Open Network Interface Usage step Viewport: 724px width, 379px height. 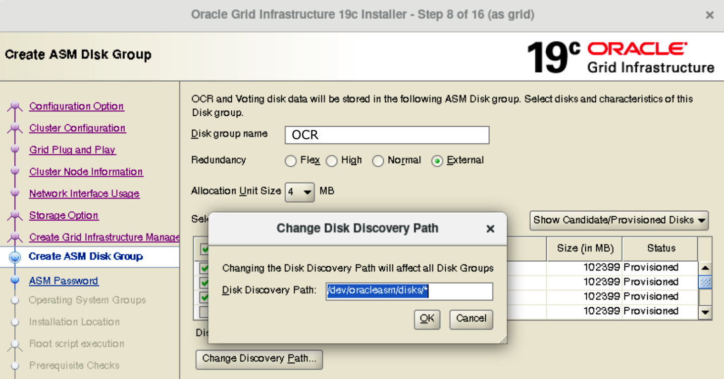pos(84,193)
